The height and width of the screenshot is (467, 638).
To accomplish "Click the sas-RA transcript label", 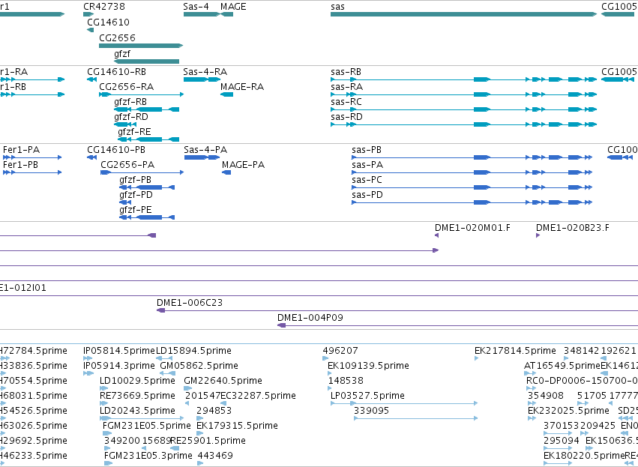I will pos(346,87).
